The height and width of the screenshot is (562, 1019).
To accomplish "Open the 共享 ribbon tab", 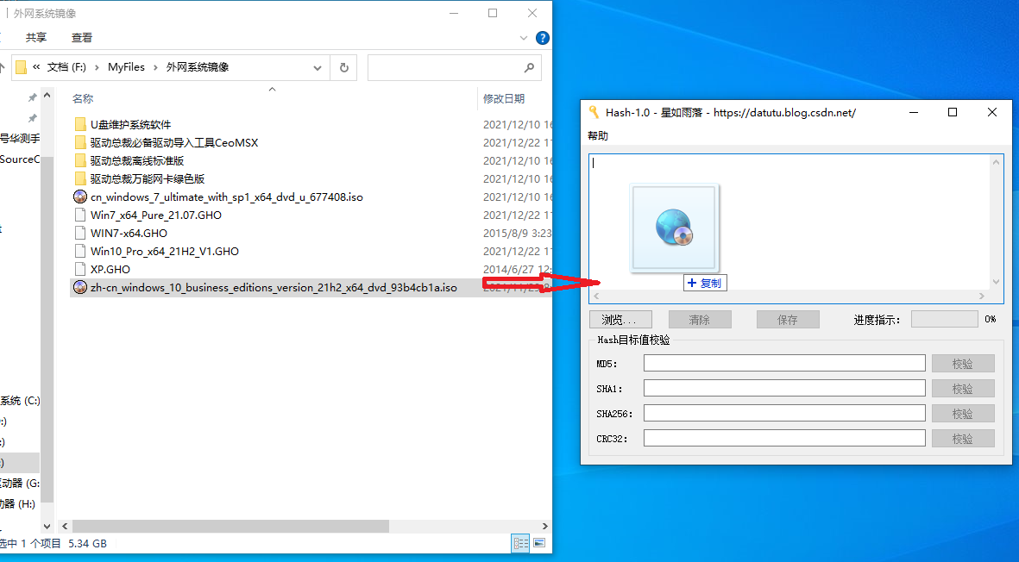I will [x=36, y=38].
